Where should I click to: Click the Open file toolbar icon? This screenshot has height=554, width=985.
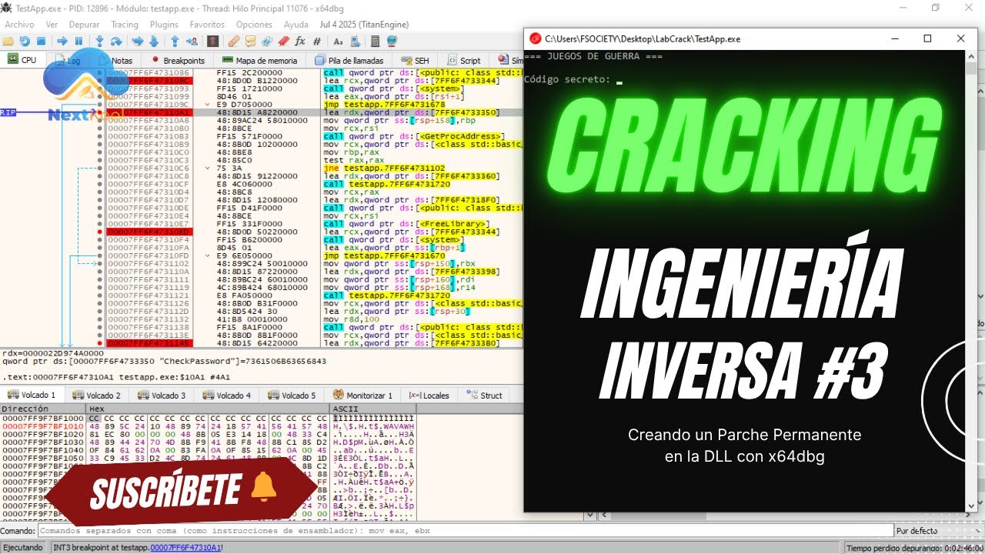click(x=8, y=41)
